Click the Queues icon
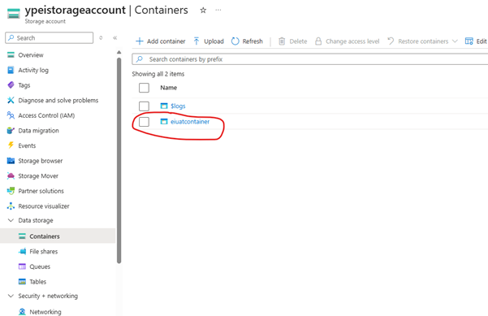488x316 pixels. (x=22, y=266)
